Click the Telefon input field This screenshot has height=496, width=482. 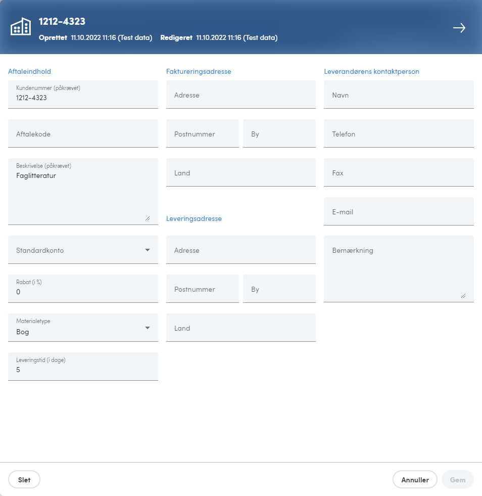(399, 133)
